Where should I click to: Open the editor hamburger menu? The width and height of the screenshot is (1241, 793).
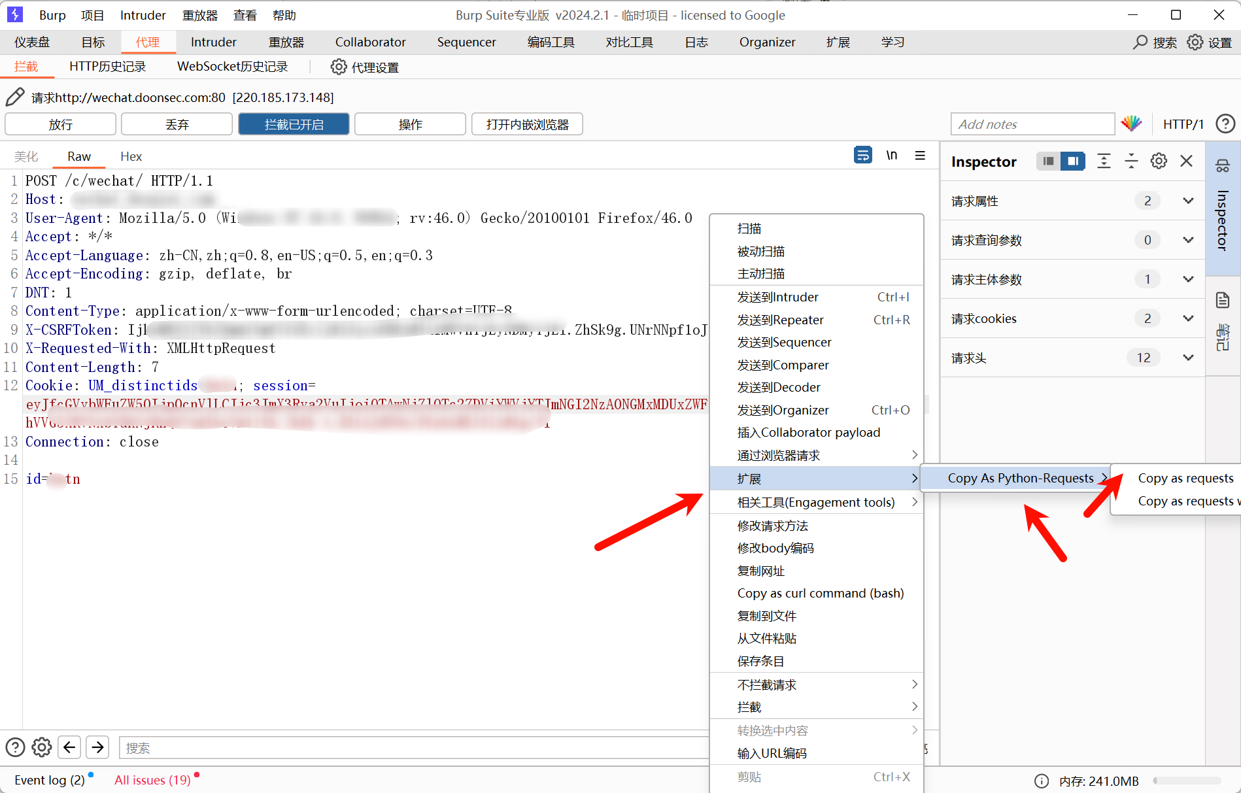click(x=920, y=155)
